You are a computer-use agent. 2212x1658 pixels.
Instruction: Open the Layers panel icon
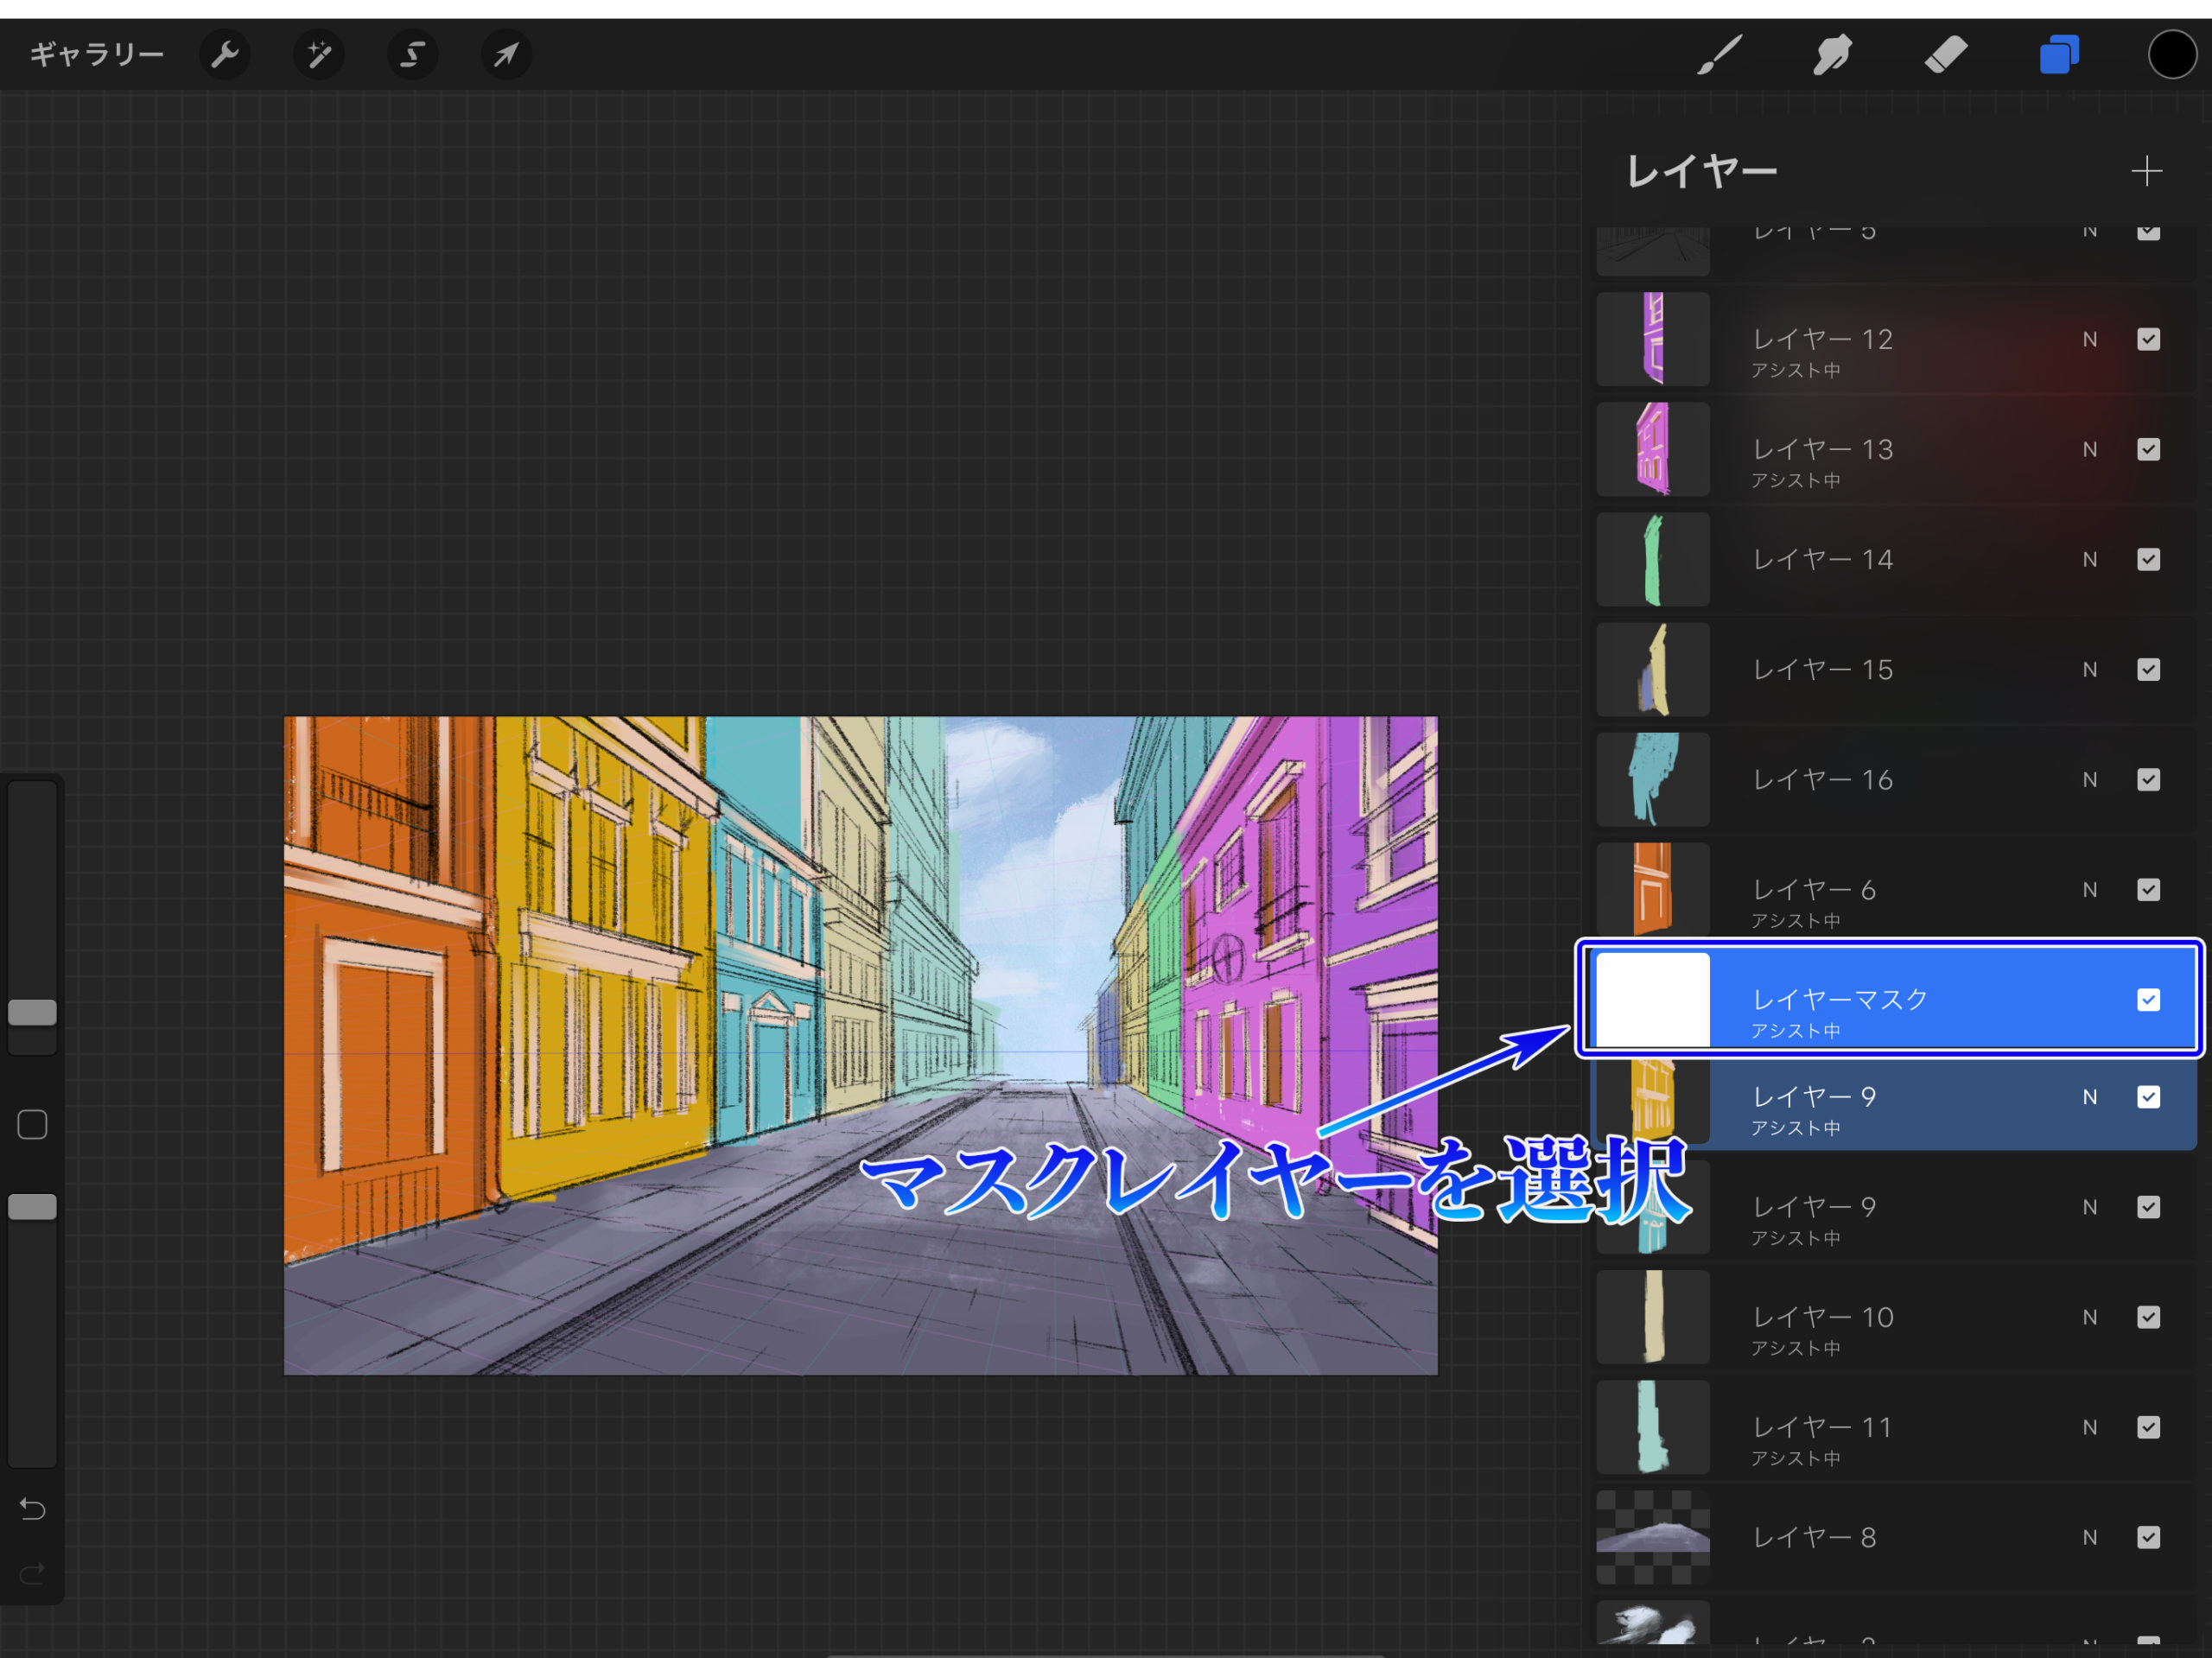pyautogui.click(x=2058, y=55)
